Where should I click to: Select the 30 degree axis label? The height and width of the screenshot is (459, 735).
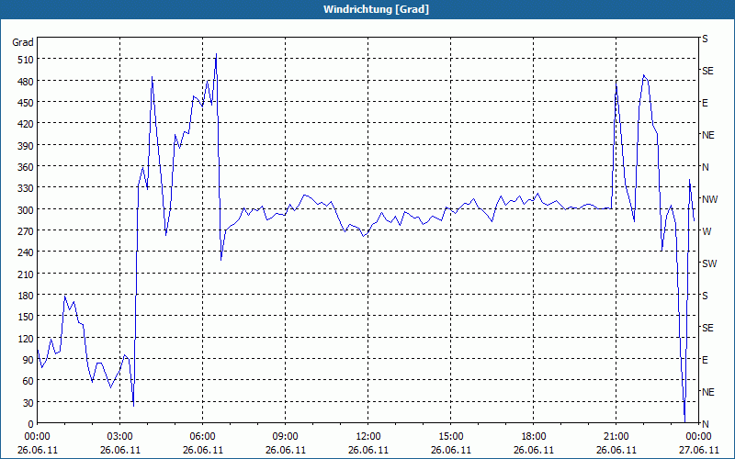click(x=28, y=403)
